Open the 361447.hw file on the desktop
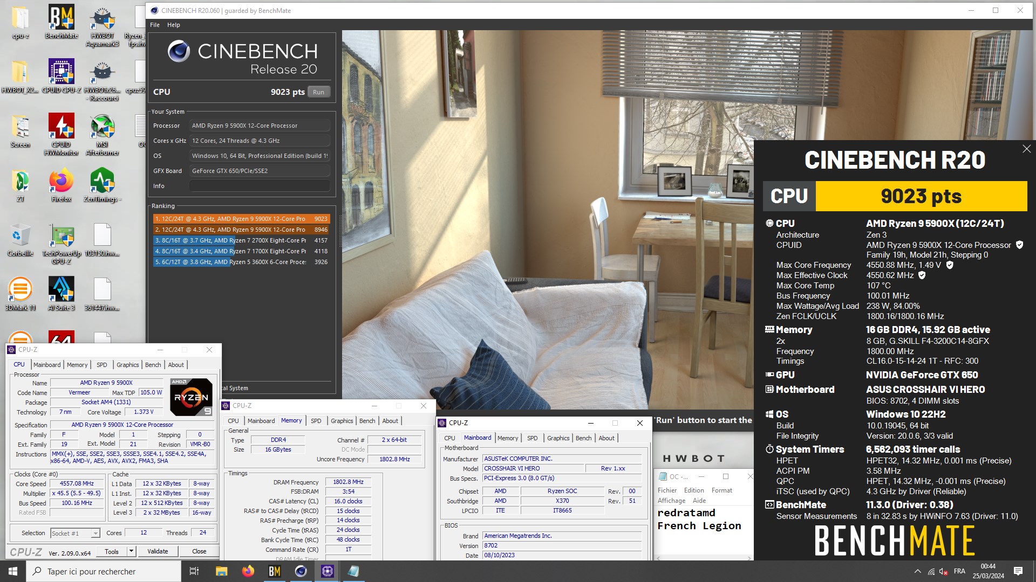 click(102, 294)
